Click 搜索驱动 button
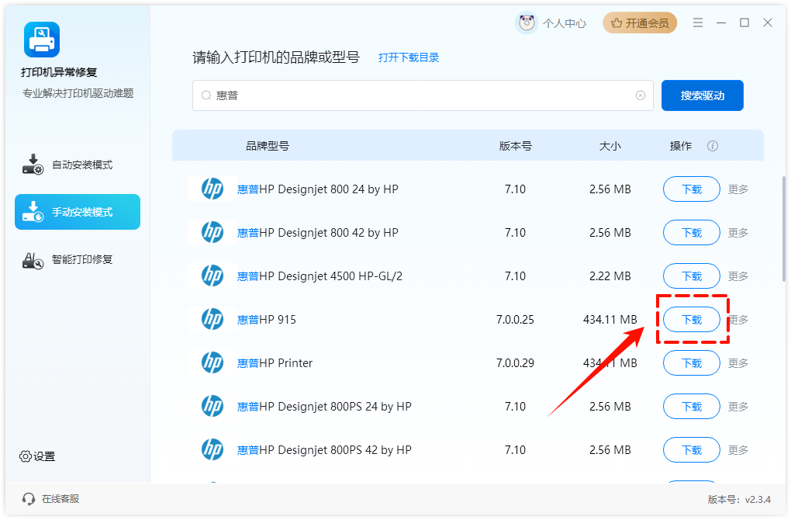The image size is (791, 520). [703, 95]
